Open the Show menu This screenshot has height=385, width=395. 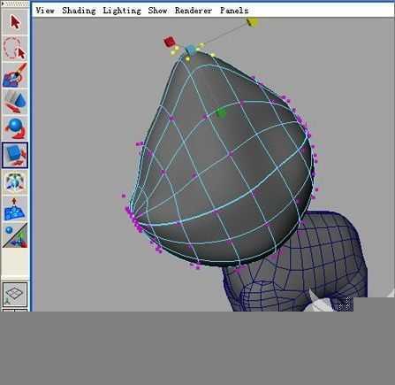tap(157, 11)
